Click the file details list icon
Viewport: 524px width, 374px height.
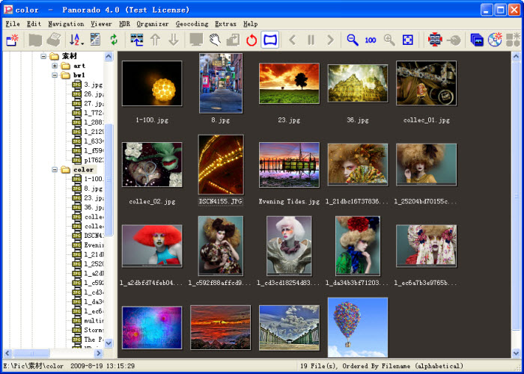pos(96,40)
